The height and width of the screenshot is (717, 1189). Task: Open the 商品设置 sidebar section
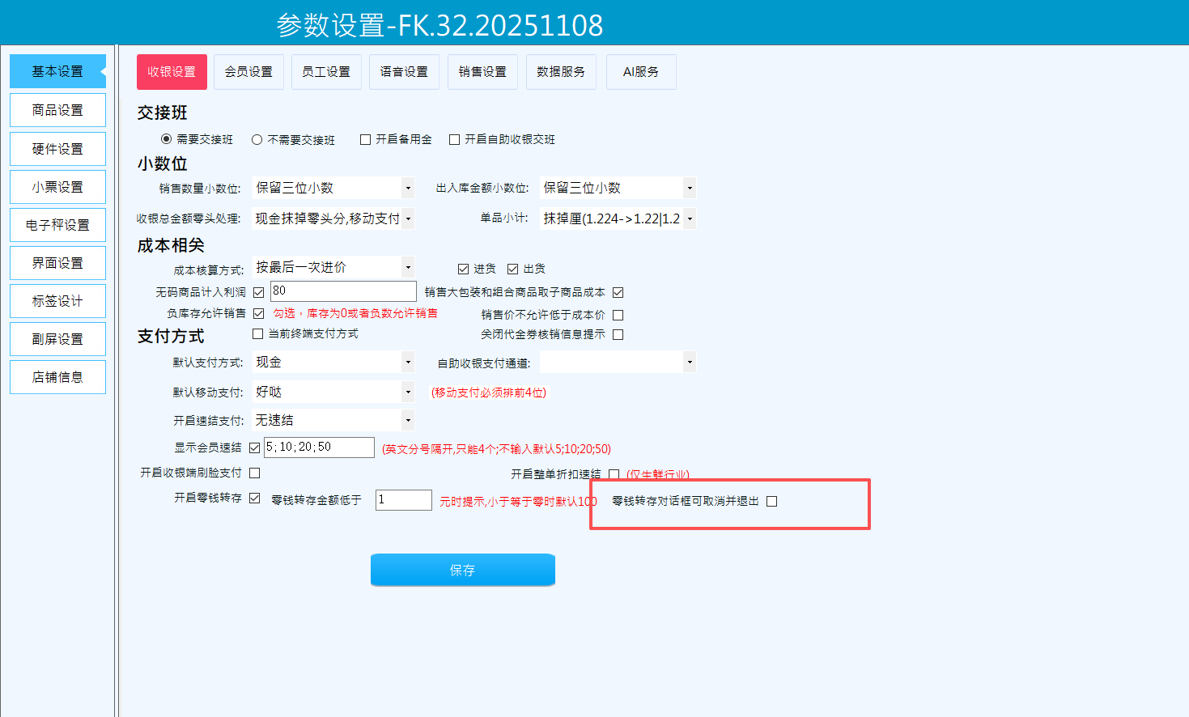tap(57, 110)
